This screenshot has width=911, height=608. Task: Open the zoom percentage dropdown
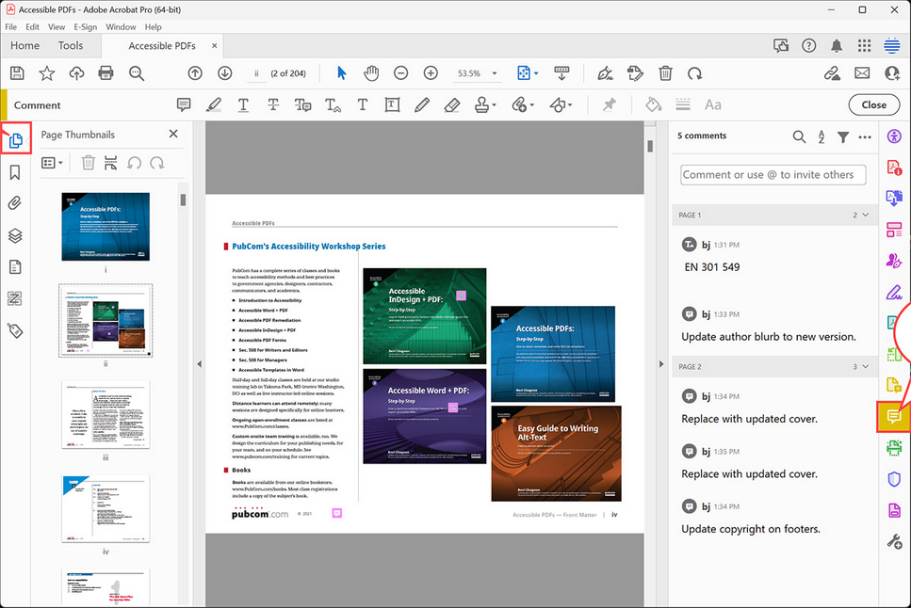tap(495, 73)
